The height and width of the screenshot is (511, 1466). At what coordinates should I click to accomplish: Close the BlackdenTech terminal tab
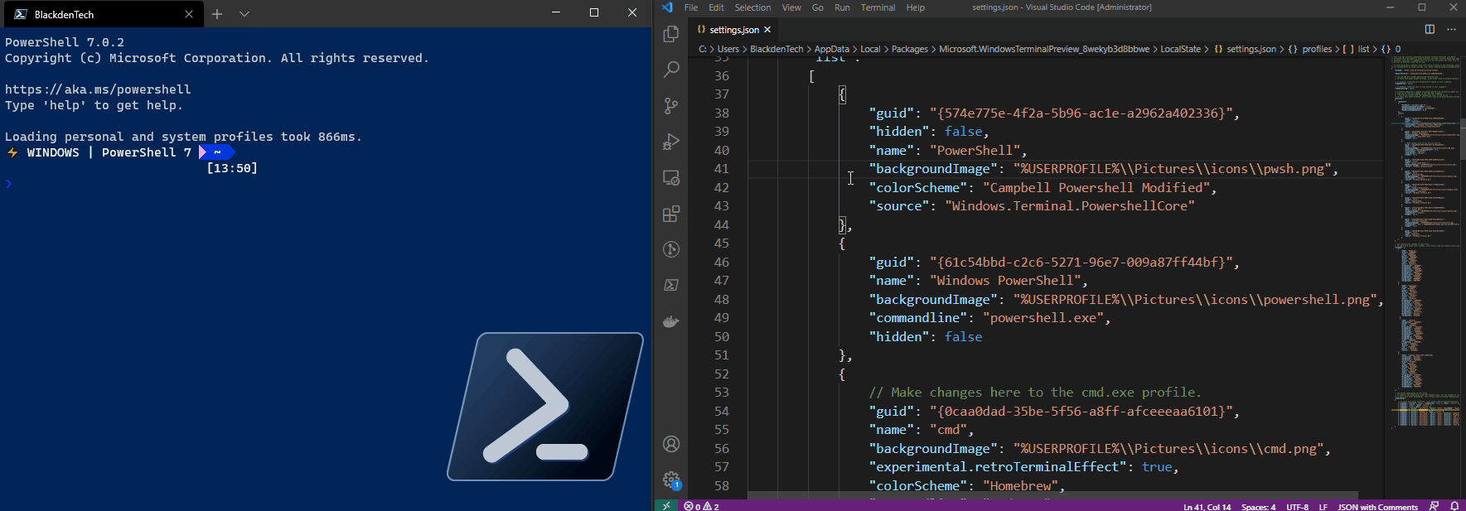pyautogui.click(x=189, y=14)
